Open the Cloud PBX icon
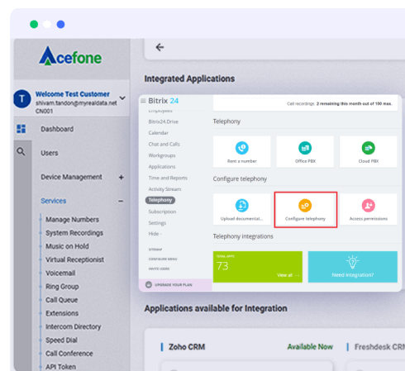The height and width of the screenshot is (371, 405). pos(369,148)
